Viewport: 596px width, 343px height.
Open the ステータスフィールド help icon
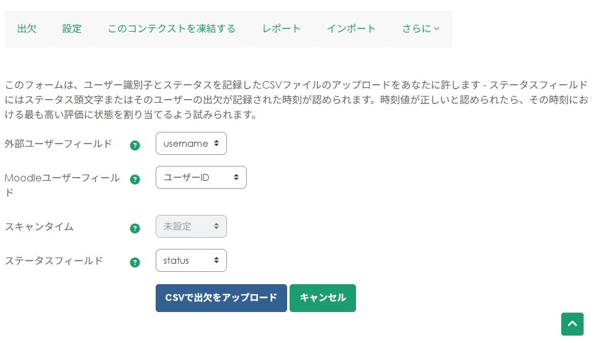pyautogui.click(x=135, y=263)
